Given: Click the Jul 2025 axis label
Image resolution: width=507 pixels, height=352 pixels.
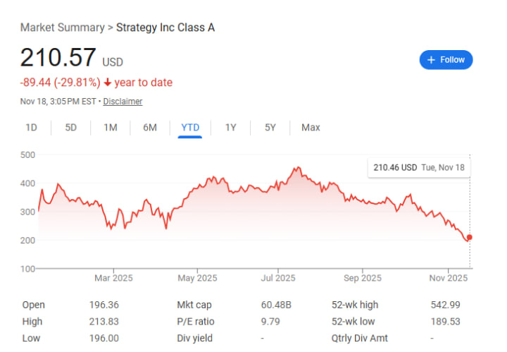Looking at the screenshot, I should click(277, 278).
